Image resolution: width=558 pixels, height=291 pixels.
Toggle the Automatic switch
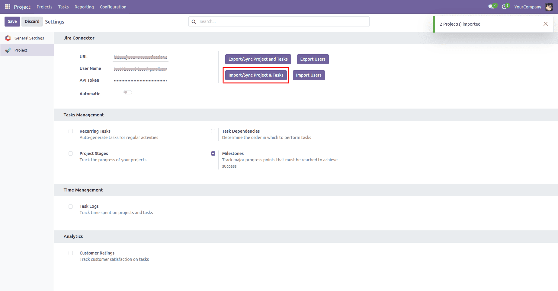click(128, 92)
